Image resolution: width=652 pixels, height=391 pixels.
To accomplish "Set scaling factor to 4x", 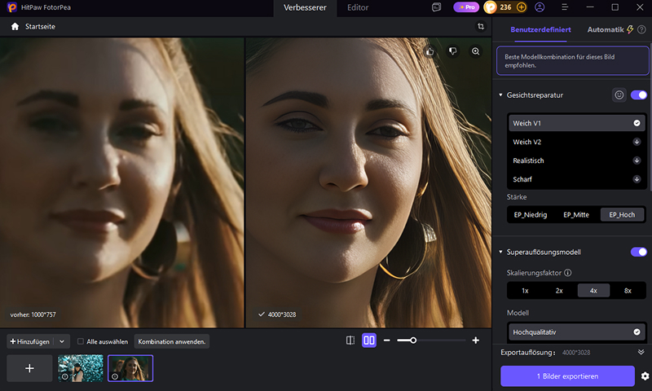I will (x=593, y=291).
